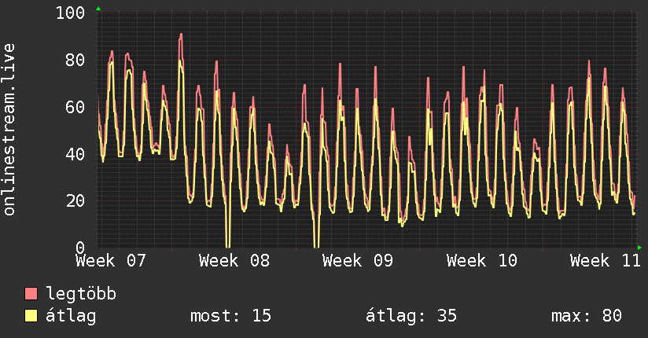Click the Week 09 axis label

point(358,261)
